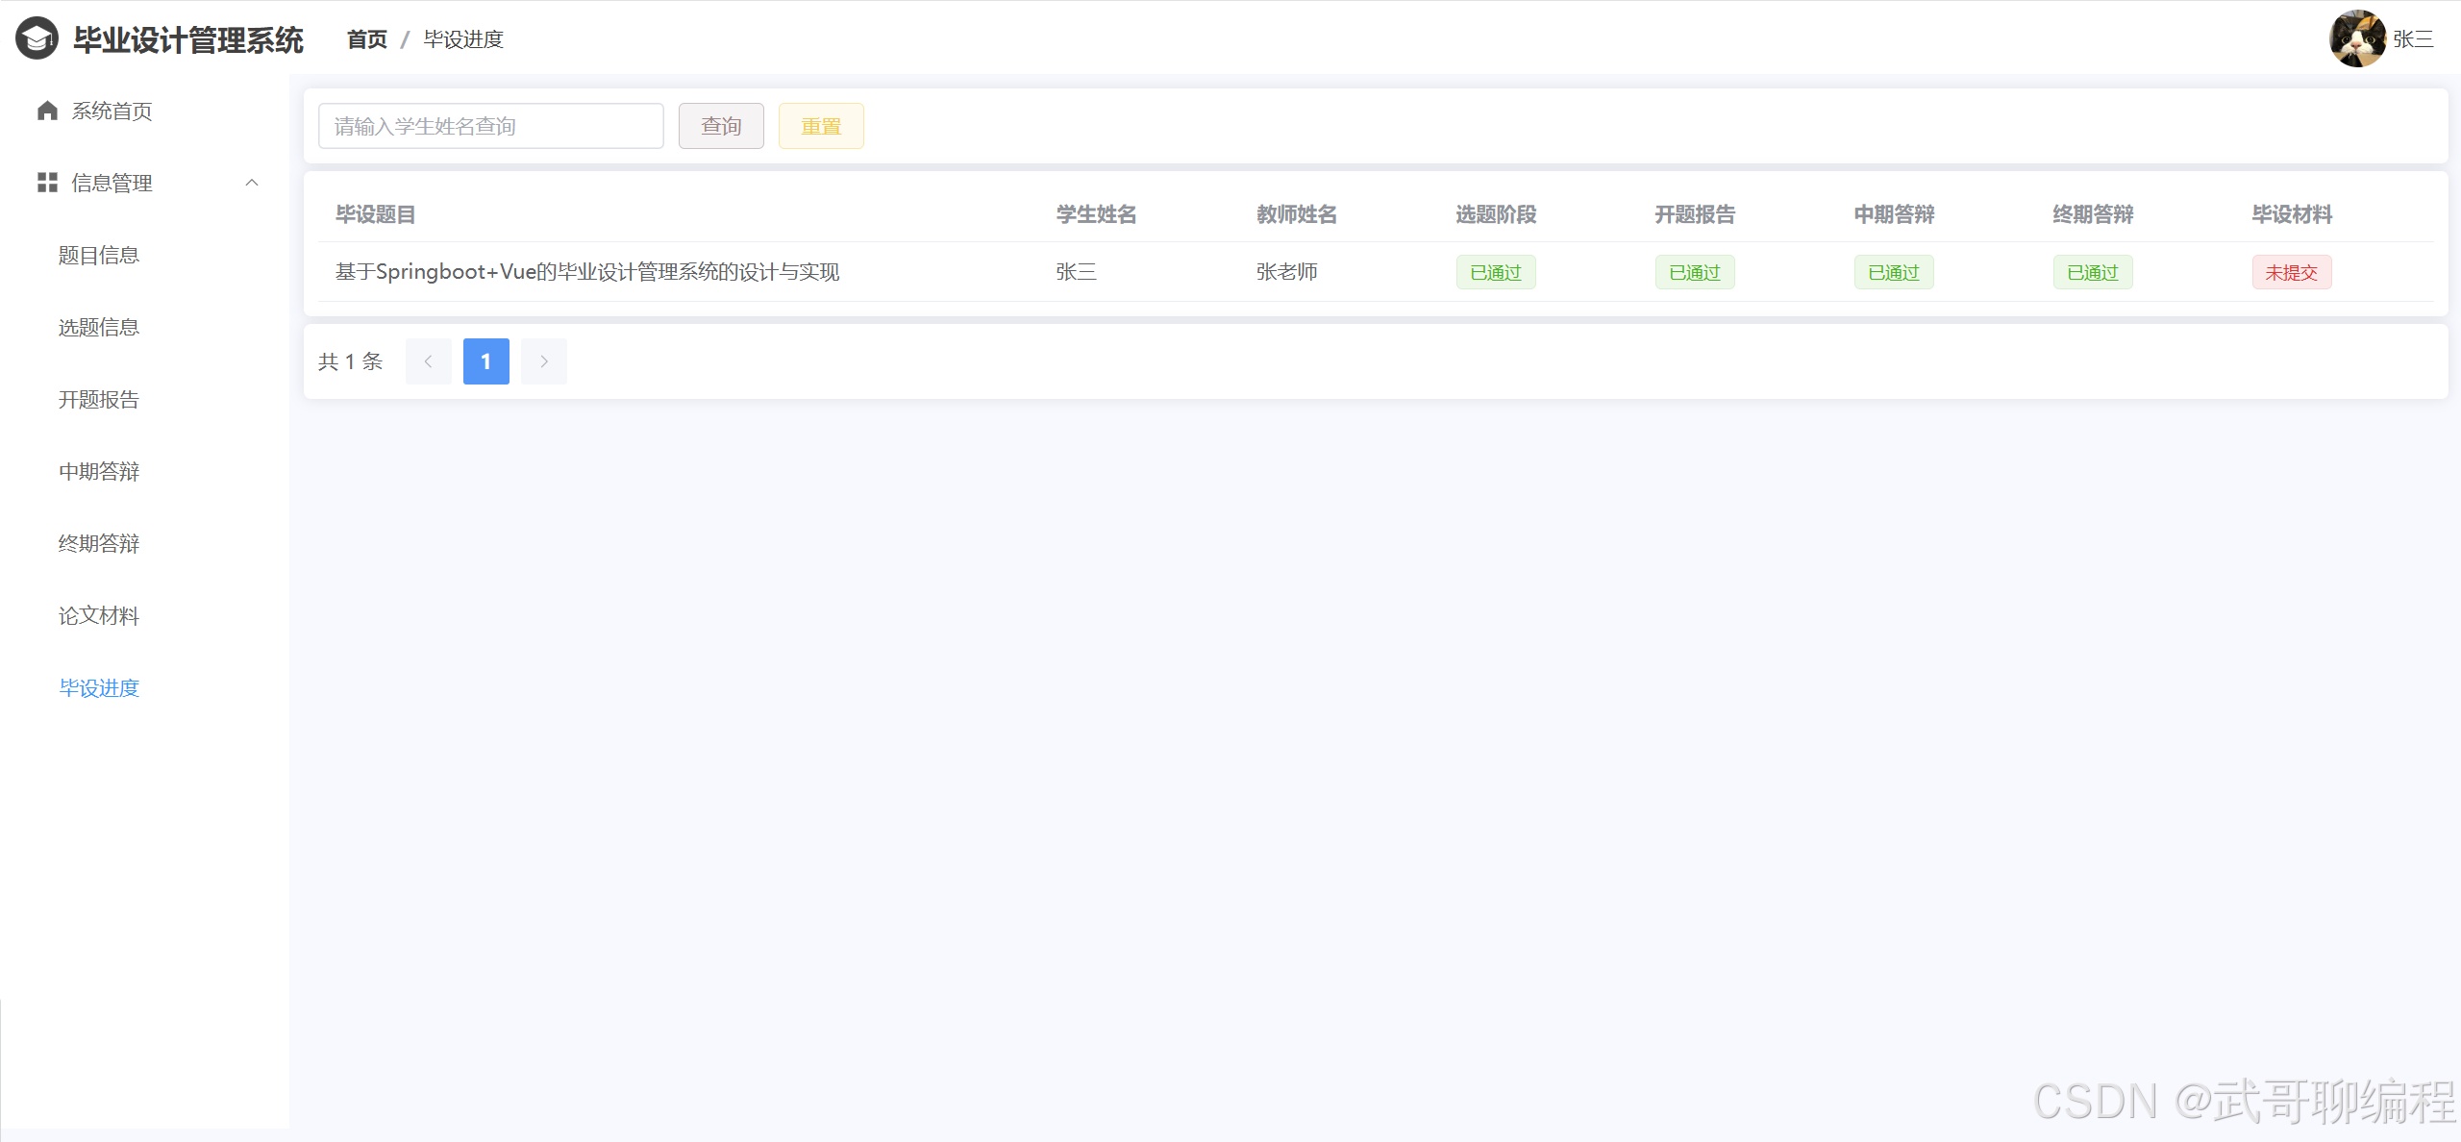
Task: Go to the next page arrow
Action: click(x=544, y=361)
